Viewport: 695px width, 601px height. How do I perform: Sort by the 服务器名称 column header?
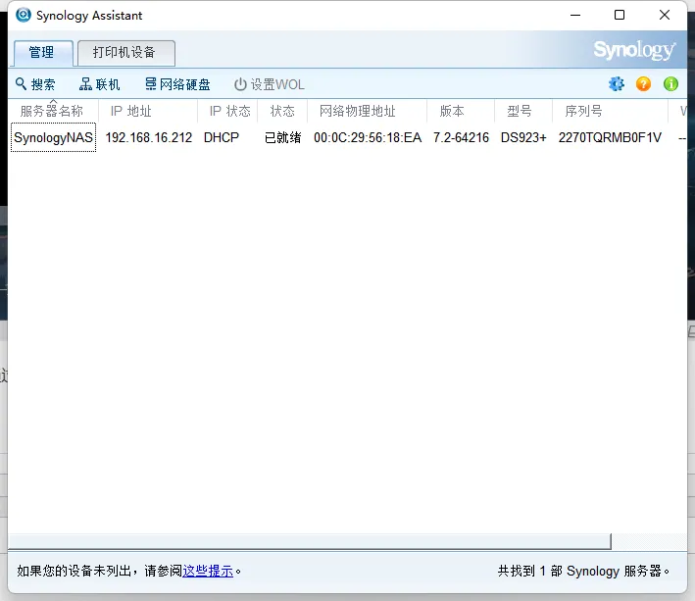click(52, 111)
